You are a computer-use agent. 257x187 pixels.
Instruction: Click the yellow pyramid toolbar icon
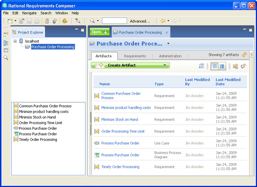pos(65,21)
